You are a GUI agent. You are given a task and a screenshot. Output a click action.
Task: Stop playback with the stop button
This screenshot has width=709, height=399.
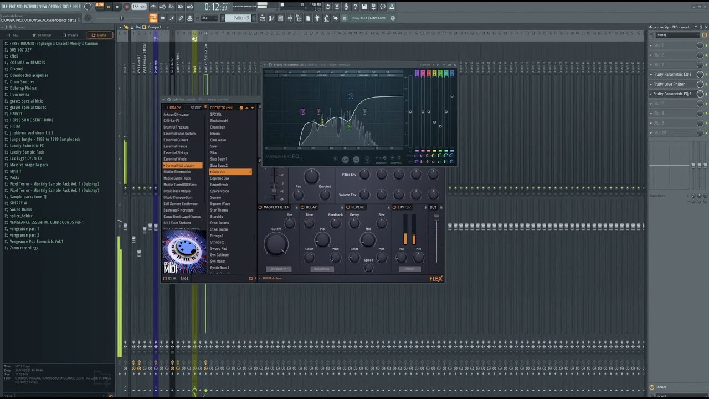click(117, 7)
